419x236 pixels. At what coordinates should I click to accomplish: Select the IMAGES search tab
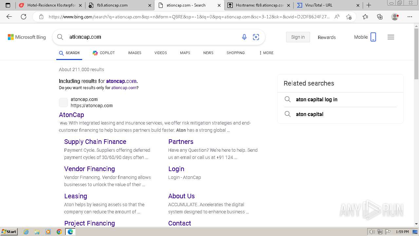[135, 53]
